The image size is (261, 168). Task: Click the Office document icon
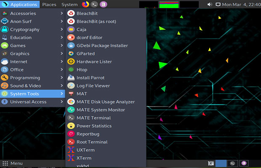click(5, 69)
